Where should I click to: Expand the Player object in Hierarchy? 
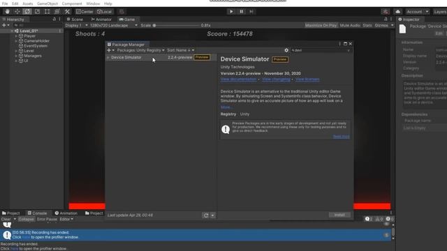[x=16, y=36]
